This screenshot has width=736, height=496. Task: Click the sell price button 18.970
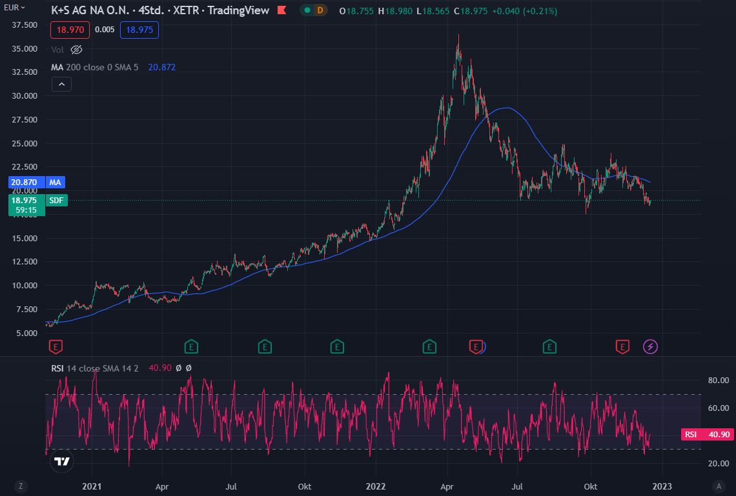(70, 30)
